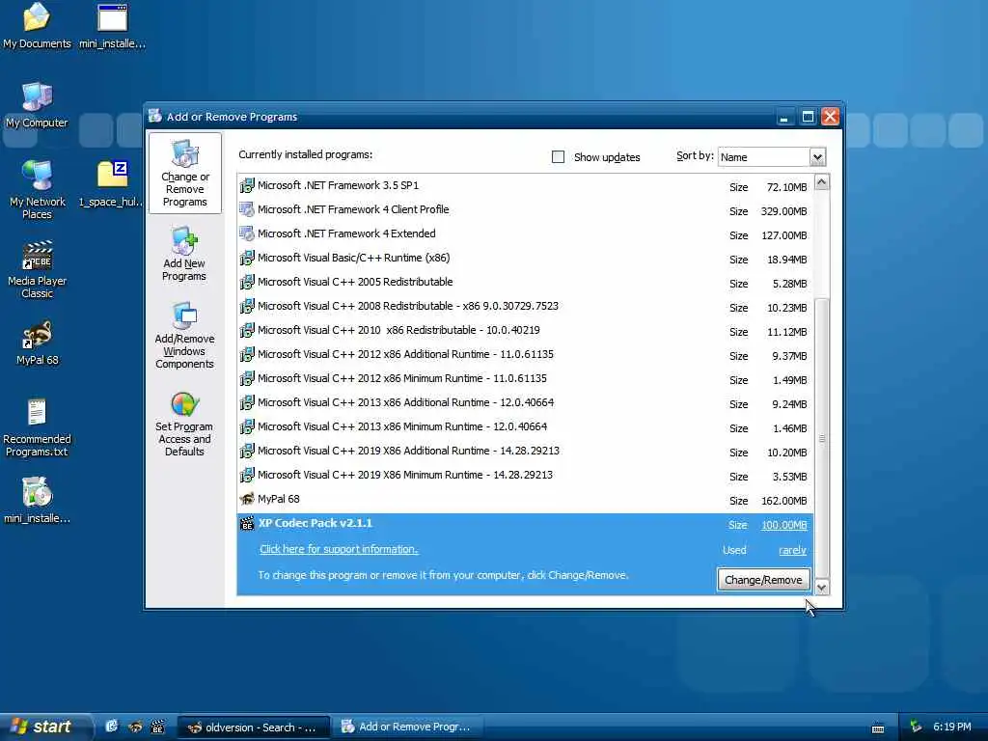This screenshot has height=741, width=988.
Task: Launch Media Player Classic desktop shortcut
Action: [x=38, y=270]
